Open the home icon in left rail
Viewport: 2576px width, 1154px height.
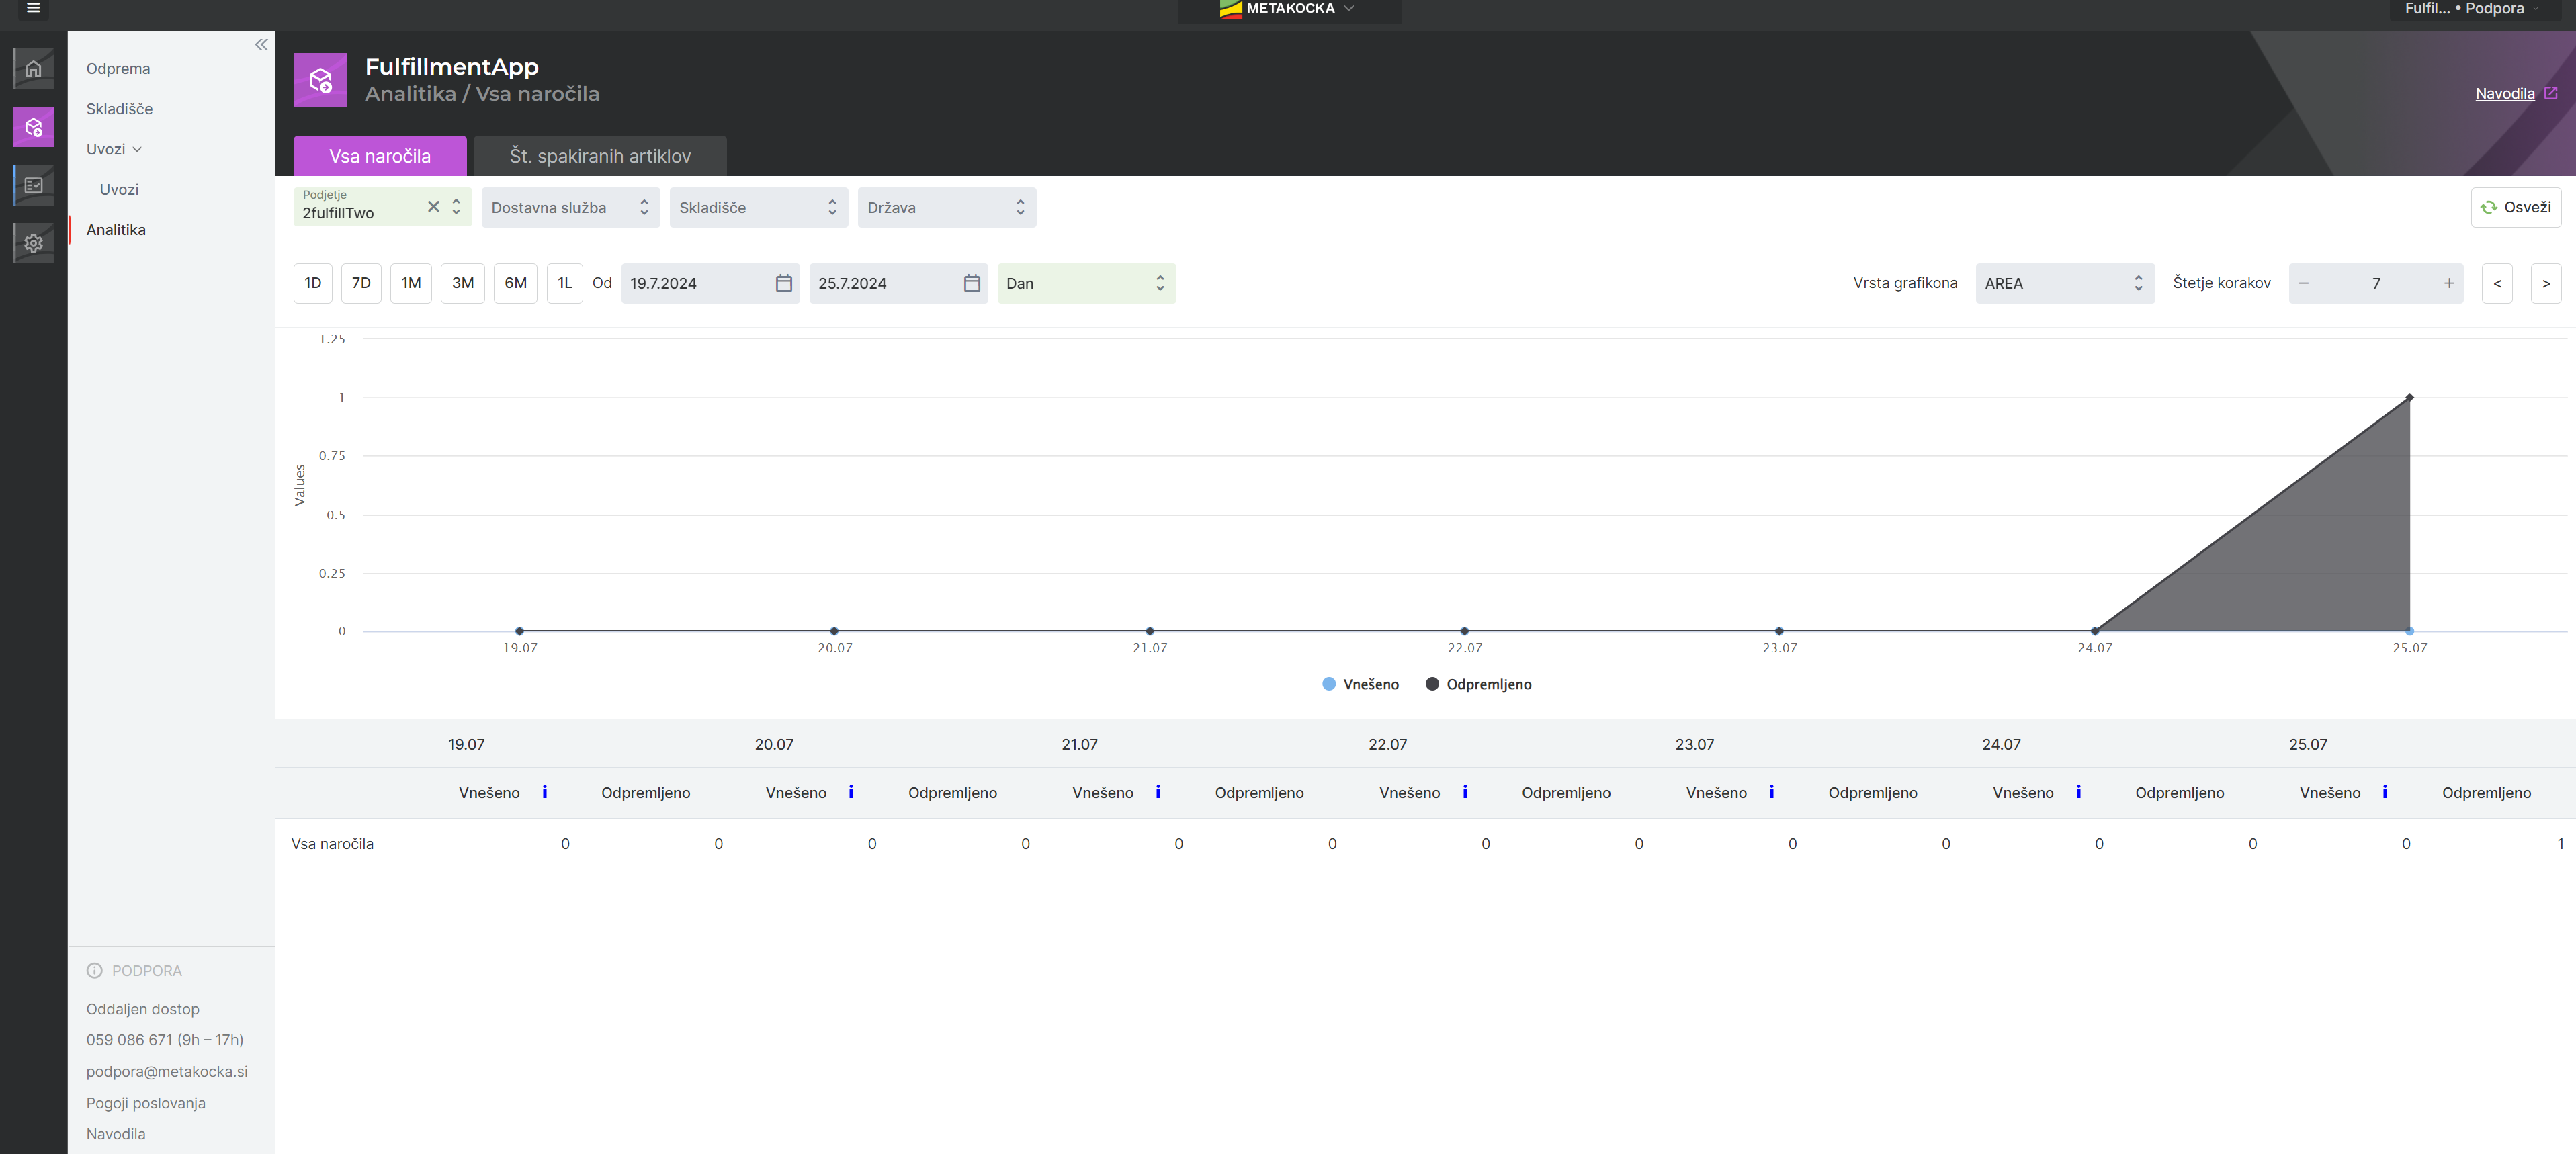click(x=33, y=69)
